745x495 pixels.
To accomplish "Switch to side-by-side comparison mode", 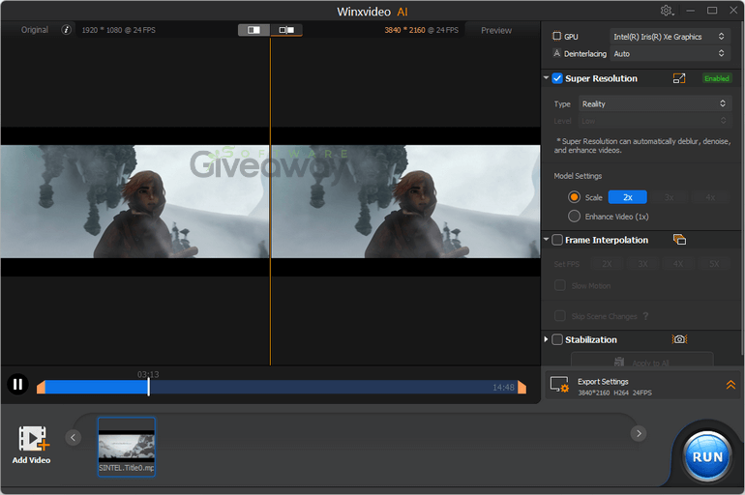I will [286, 30].
